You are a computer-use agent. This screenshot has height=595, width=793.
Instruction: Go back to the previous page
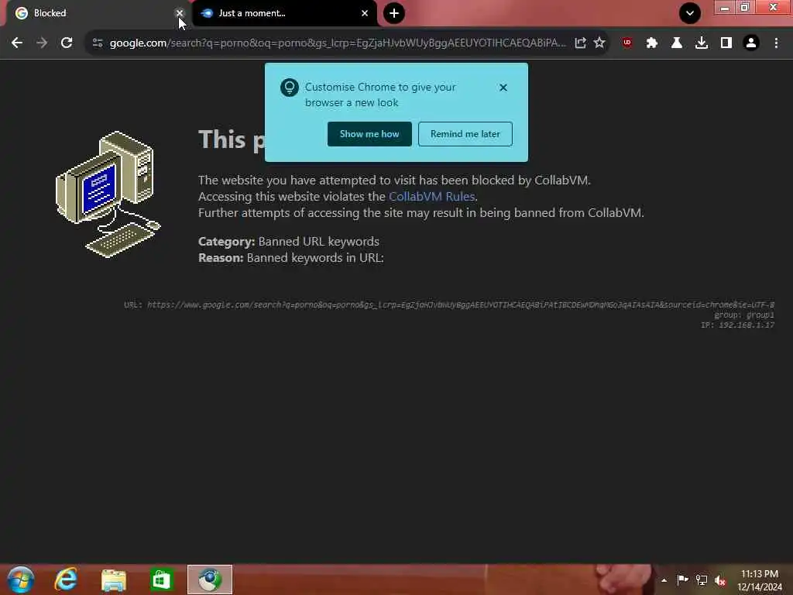click(17, 43)
